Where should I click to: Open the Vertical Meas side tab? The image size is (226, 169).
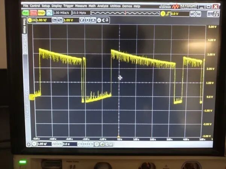tap(25, 44)
